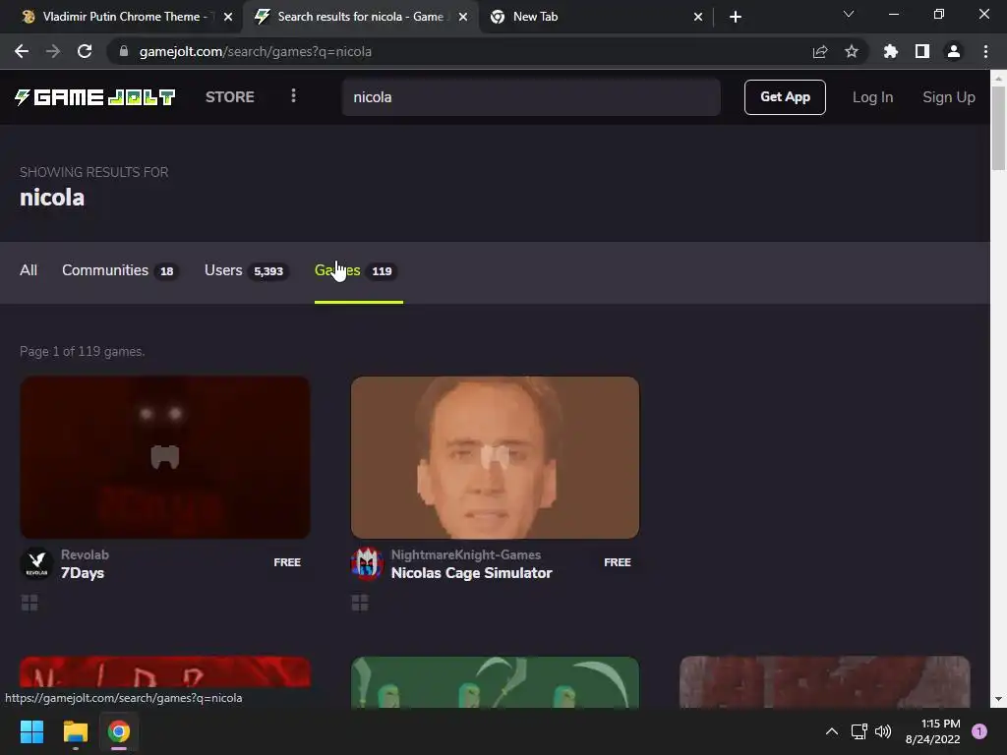Open the three-dot menu beside STORE
Viewport: 1007px width, 755px height.
[x=293, y=96]
